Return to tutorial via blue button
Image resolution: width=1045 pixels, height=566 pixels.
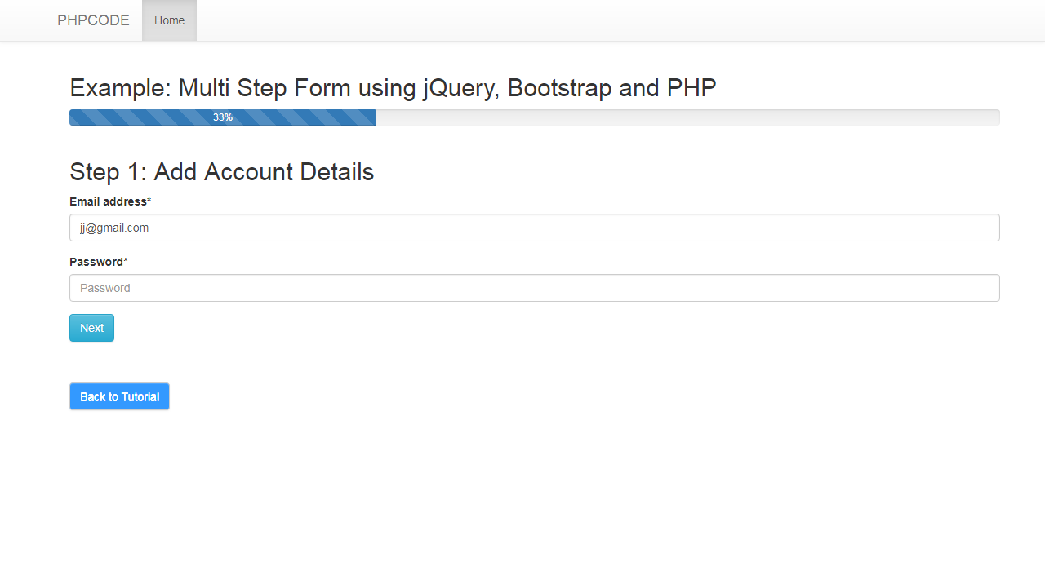click(x=119, y=396)
